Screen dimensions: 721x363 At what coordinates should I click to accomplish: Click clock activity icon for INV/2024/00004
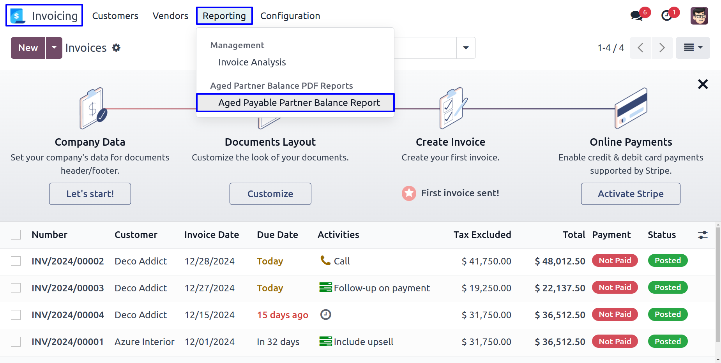pyautogui.click(x=325, y=315)
